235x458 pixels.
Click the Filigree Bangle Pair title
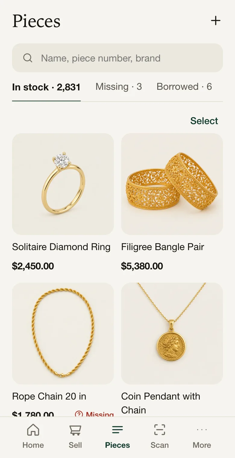point(163,247)
